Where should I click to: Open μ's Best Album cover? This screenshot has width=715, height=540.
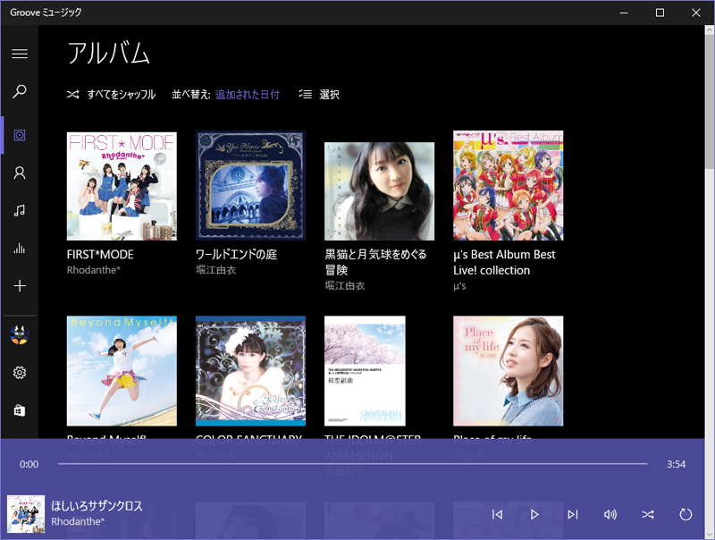tap(508, 186)
